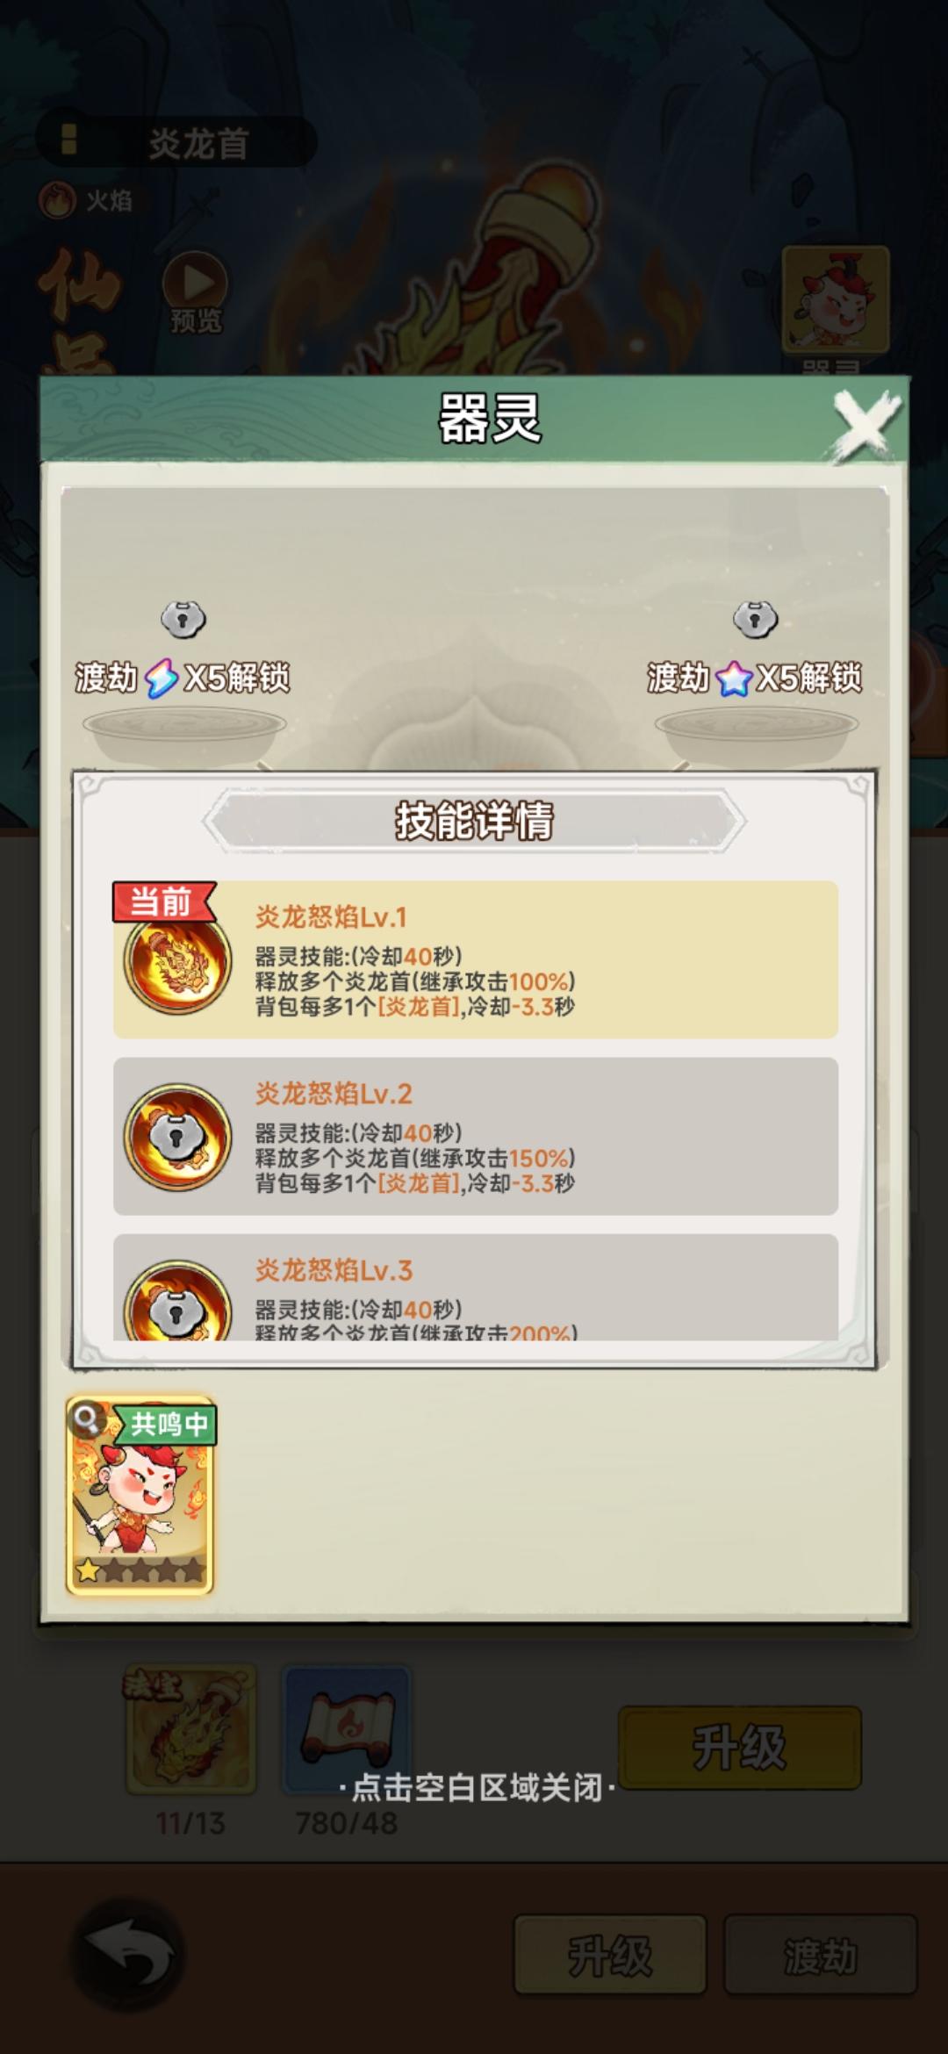Play the 预览 preview button
This screenshot has width=948, height=2054.
click(195, 293)
